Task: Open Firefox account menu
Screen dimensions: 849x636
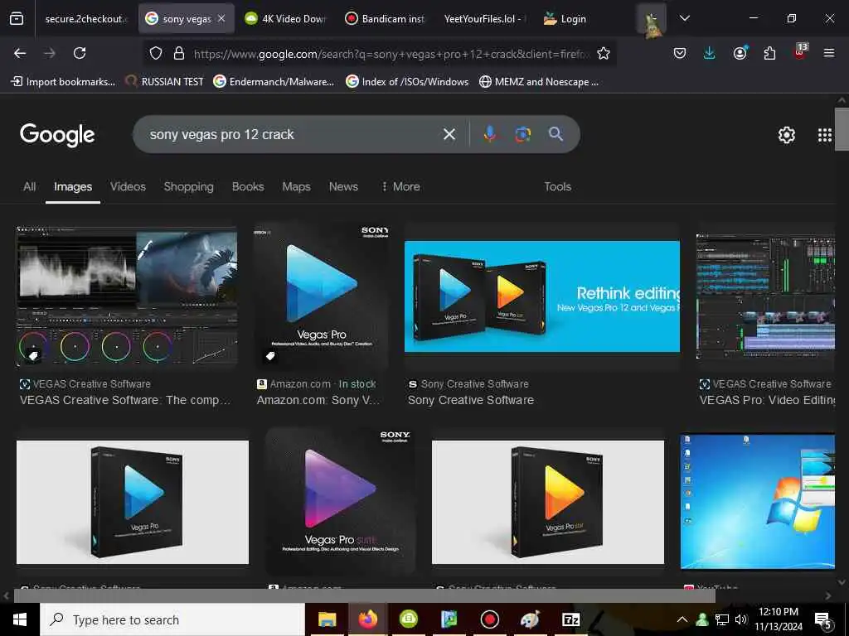Action: (x=740, y=53)
